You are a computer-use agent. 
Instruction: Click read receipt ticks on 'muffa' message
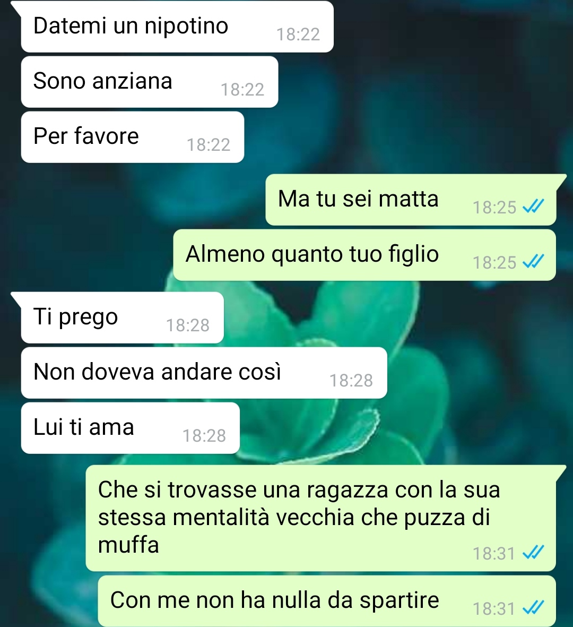[533, 553]
